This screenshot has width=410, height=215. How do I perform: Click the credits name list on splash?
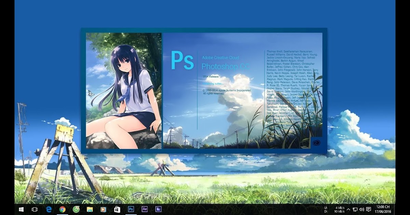(293, 89)
